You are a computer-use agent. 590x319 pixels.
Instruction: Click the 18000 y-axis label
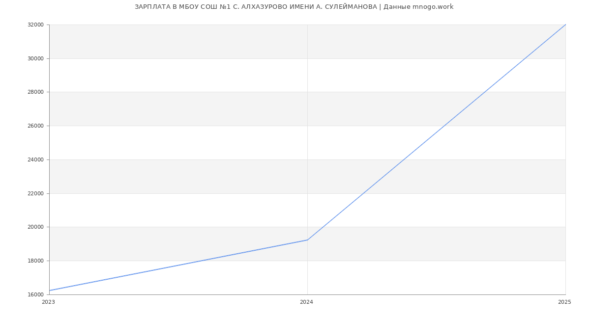[35, 261]
